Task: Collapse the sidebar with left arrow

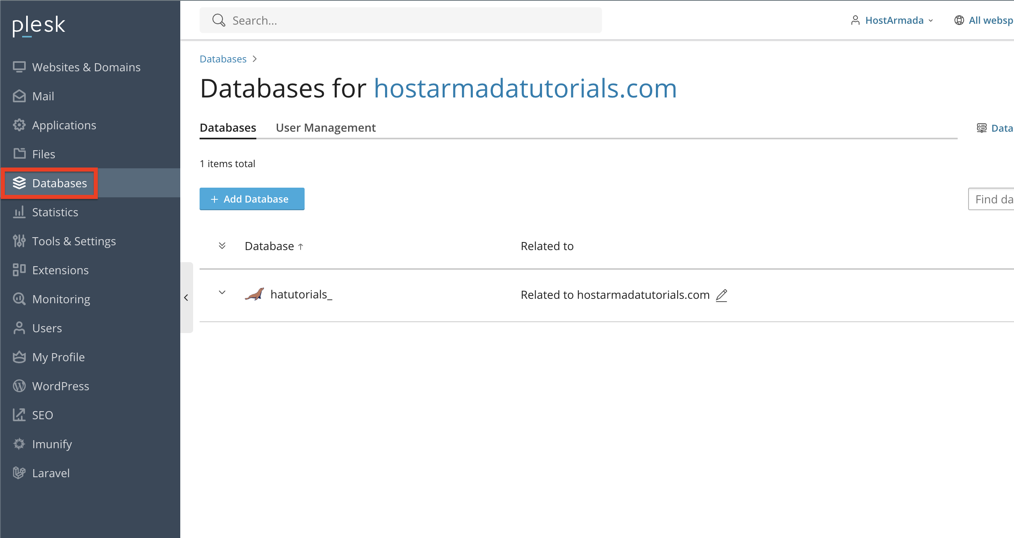Action: 186,298
